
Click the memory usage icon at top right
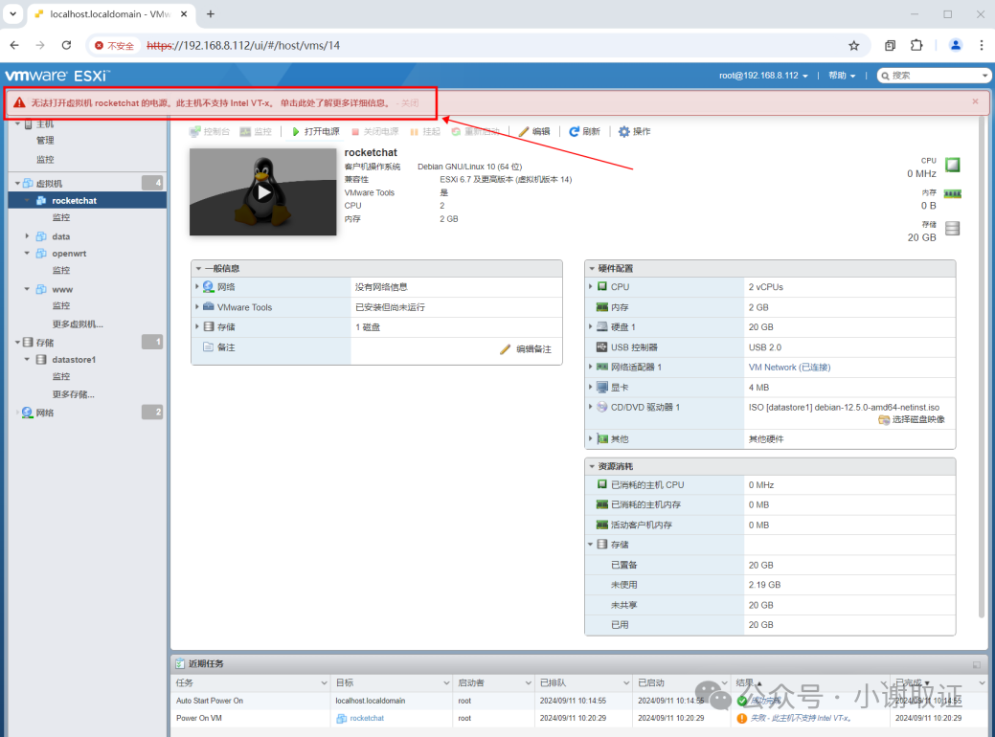tap(953, 194)
